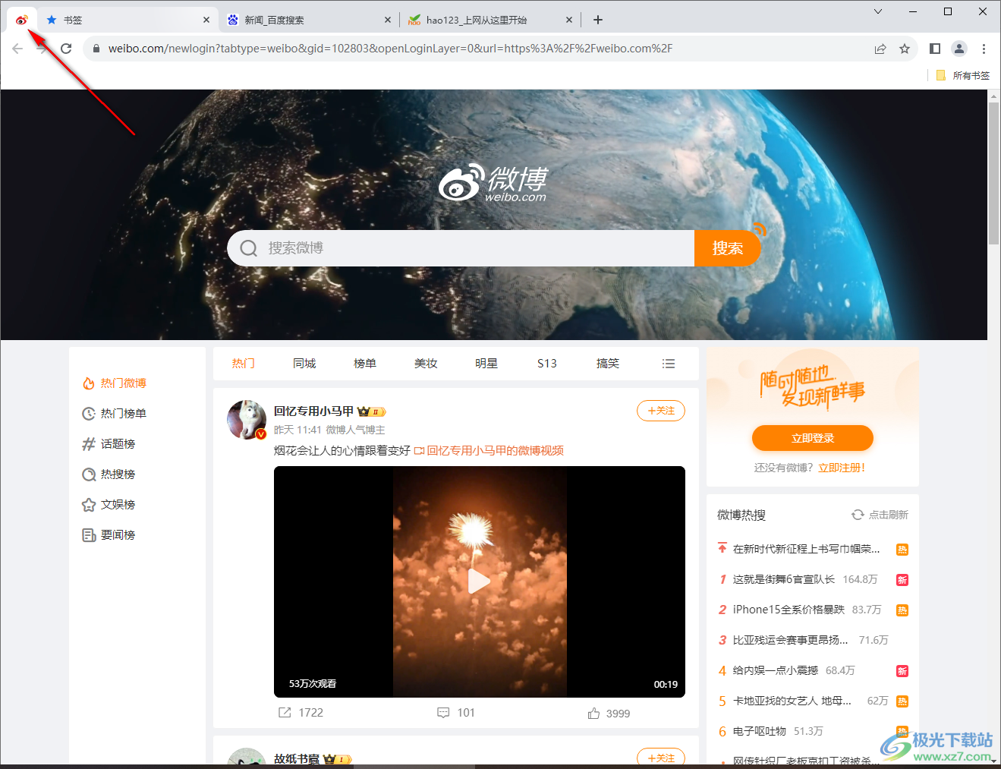Click the 立即登录 button
The width and height of the screenshot is (1001, 769).
(x=813, y=438)
